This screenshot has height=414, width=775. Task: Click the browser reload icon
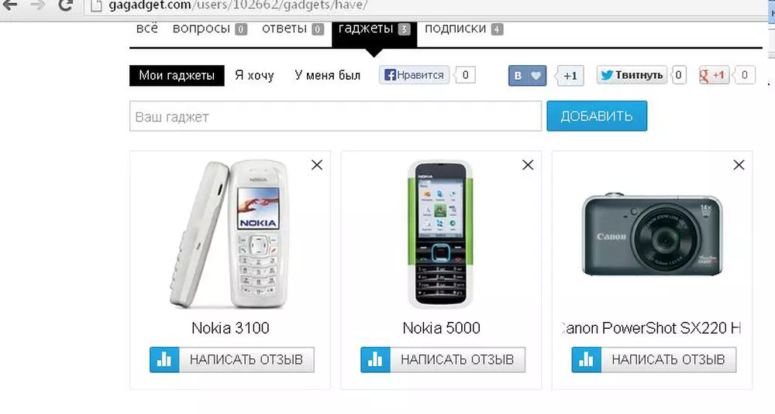click(65, 5)
